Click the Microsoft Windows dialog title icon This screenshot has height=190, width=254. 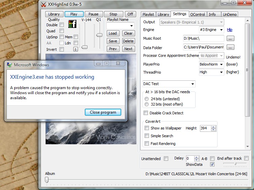click(x=9, y=65)
